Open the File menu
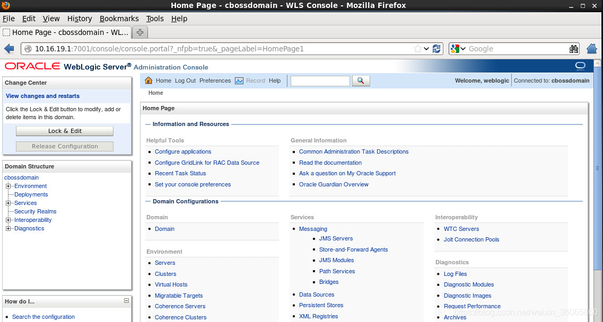 tap(8, 19)
